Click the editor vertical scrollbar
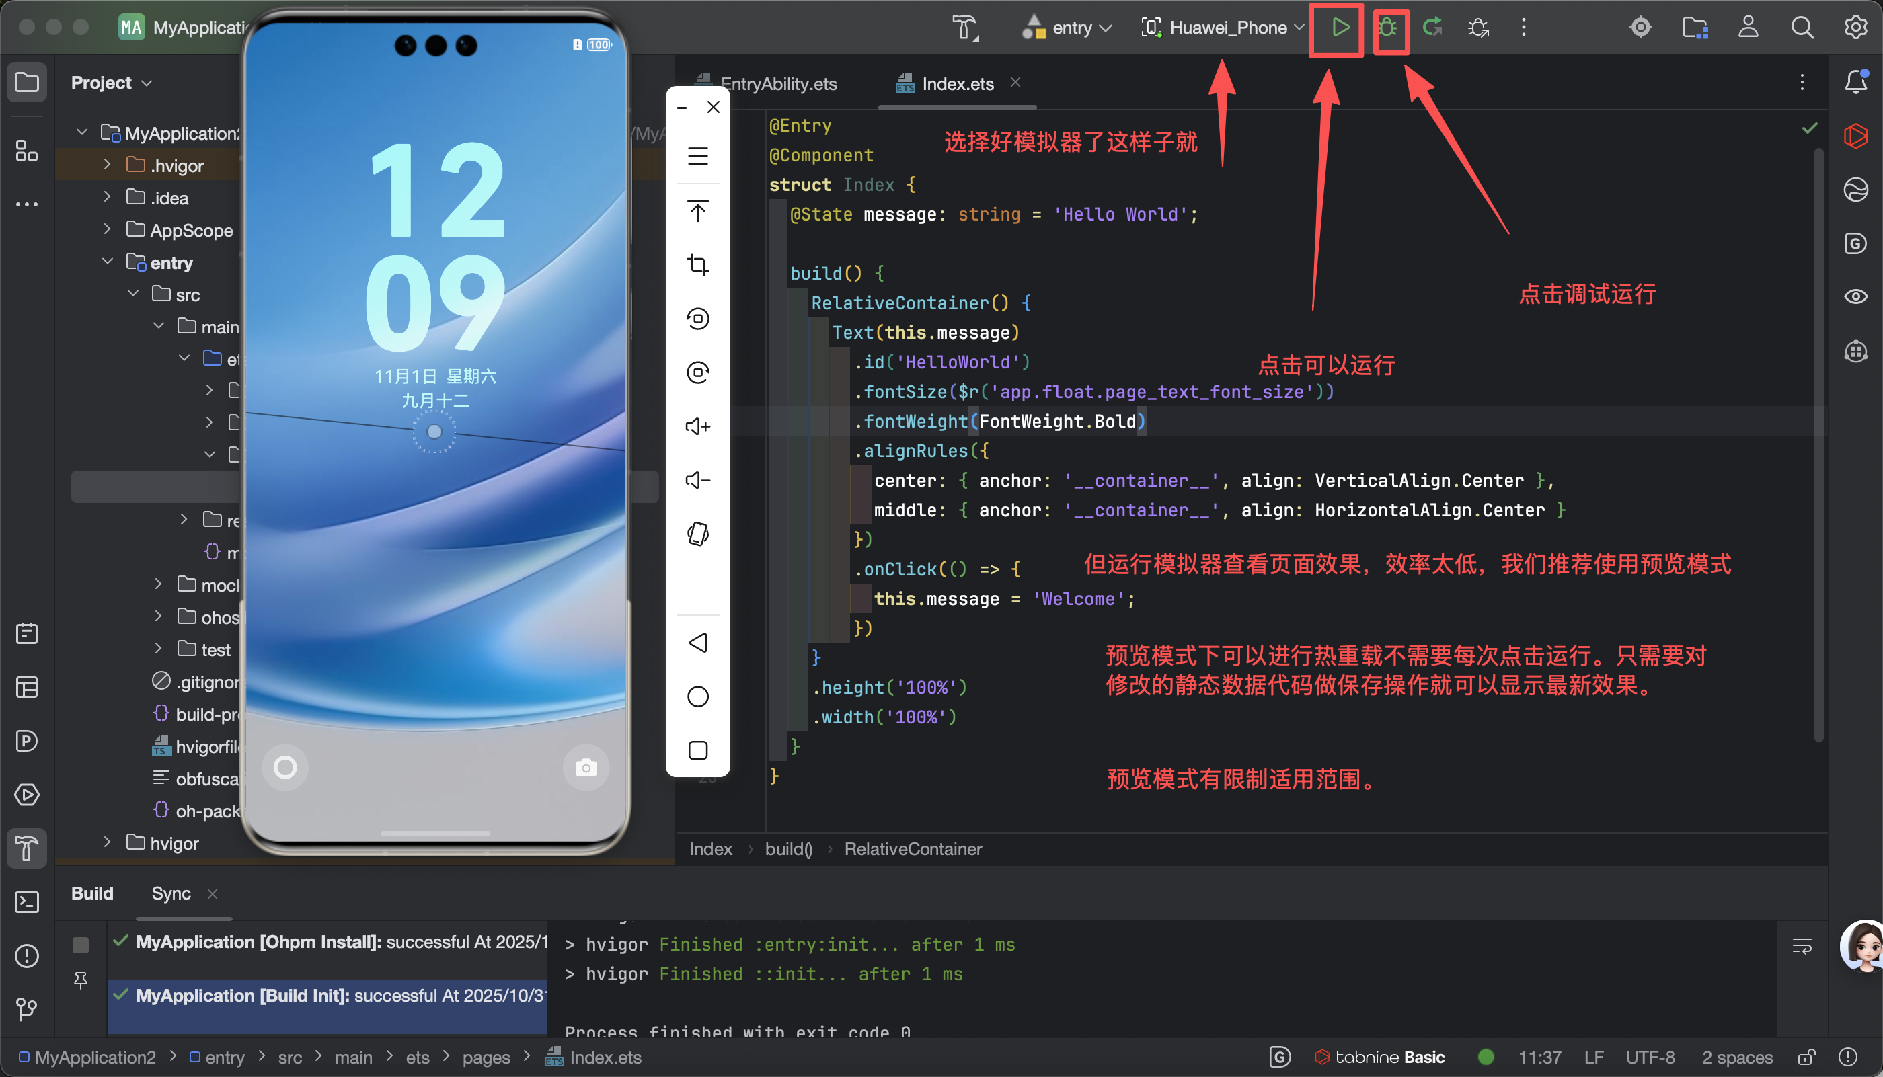 (x=1818, y=444)
